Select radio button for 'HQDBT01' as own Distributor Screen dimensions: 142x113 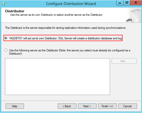[x=6, y=38]
